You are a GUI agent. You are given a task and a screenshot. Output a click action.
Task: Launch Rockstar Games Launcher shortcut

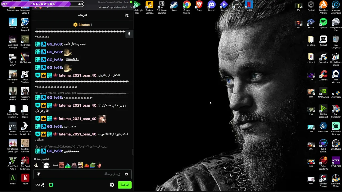149,7
